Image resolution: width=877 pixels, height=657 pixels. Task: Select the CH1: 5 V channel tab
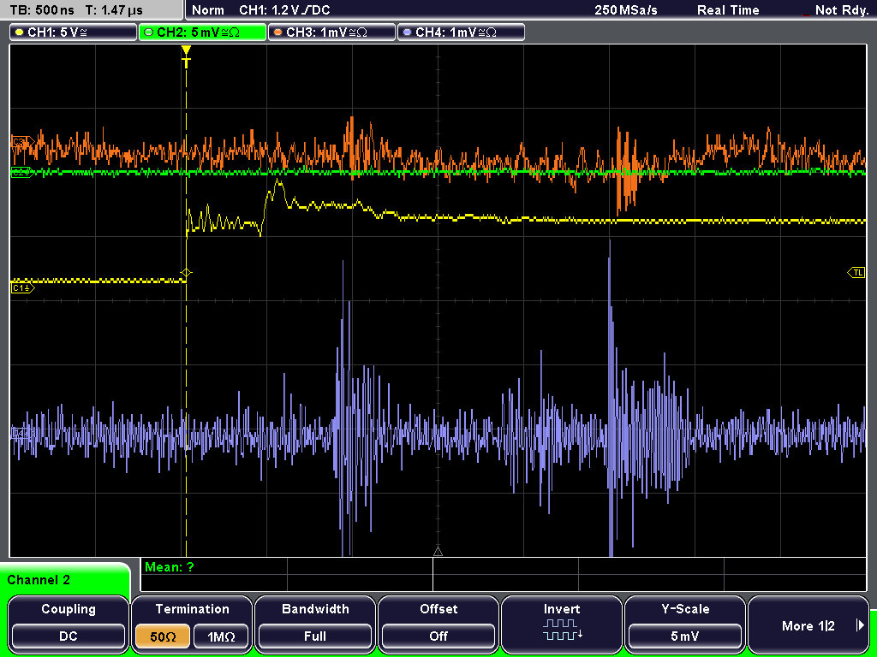point(74,33)
